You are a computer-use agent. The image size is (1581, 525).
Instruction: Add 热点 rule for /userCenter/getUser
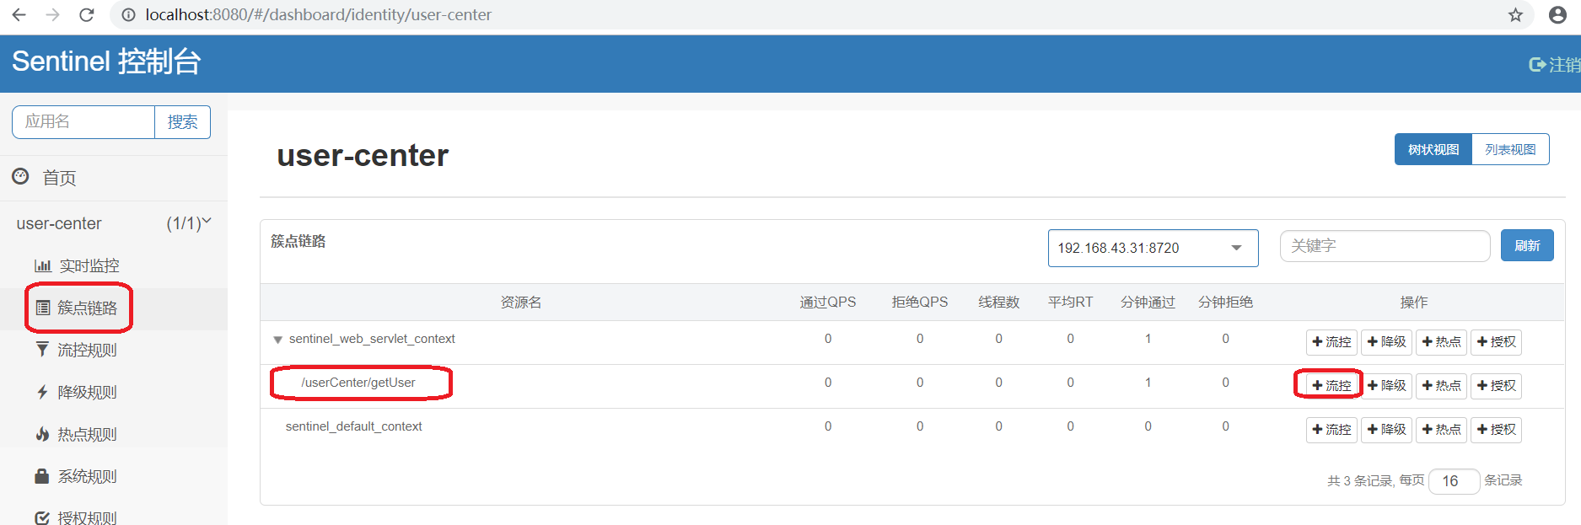click(1442, 386)
